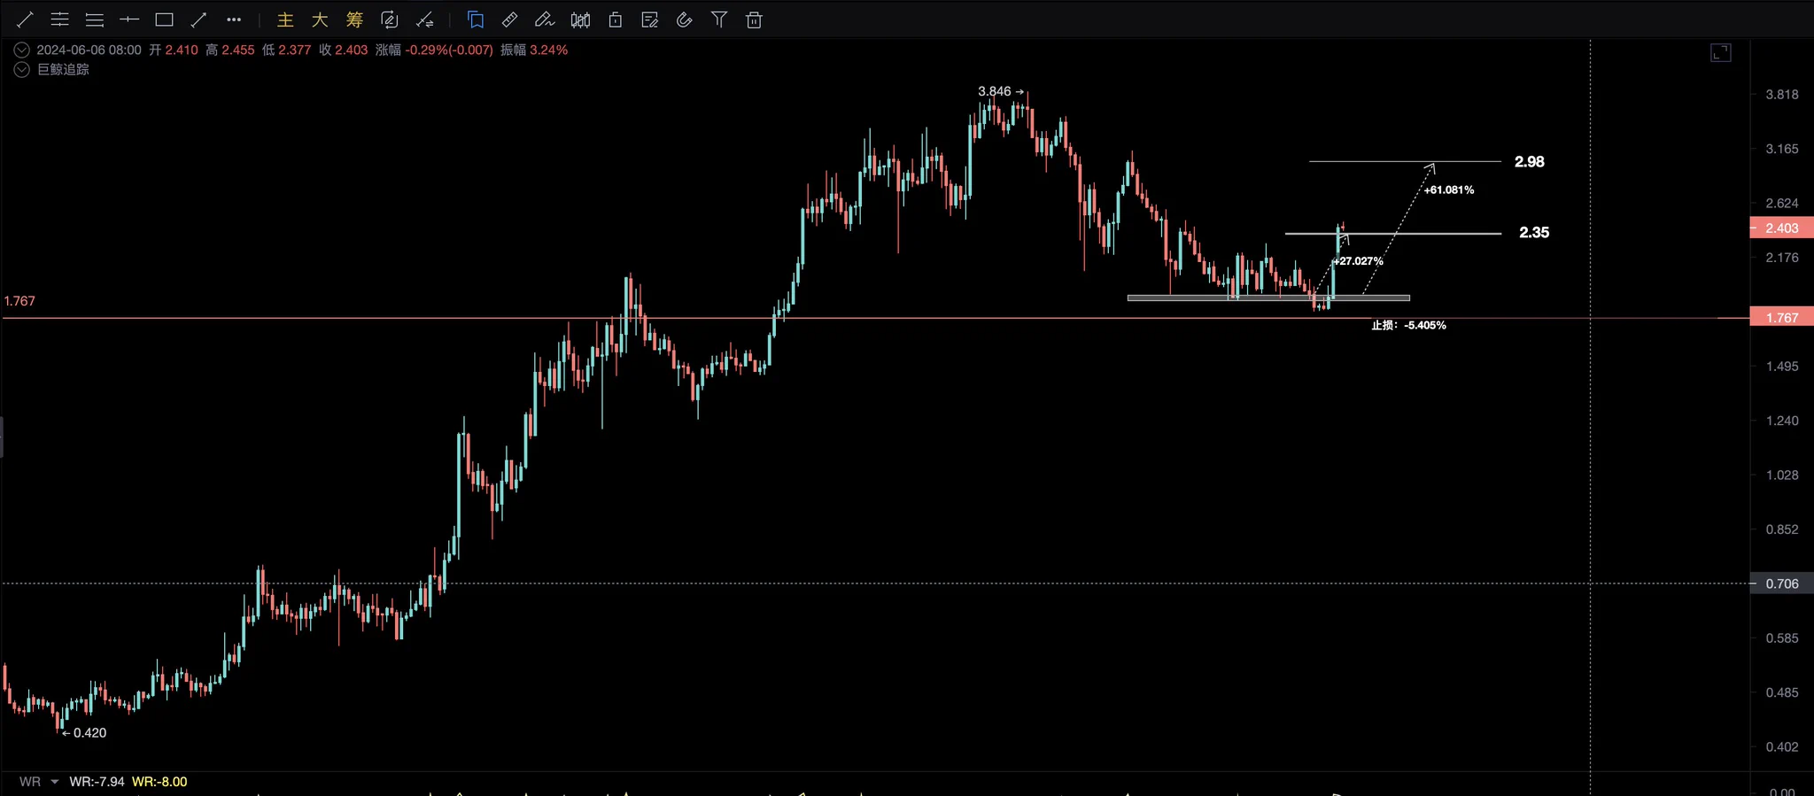Select the parallel lines drawing tool
Viewport: 1814px width, 796px height.
[95, 19]
